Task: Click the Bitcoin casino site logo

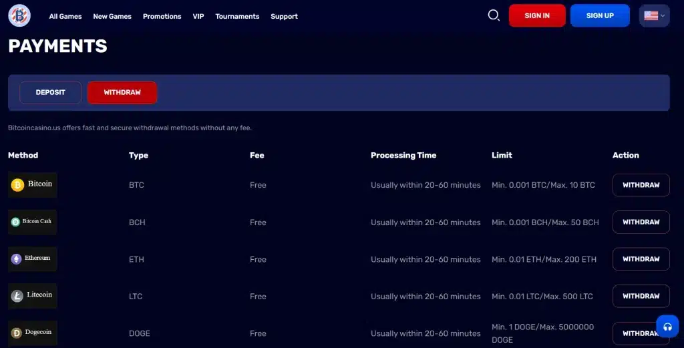Action: tap(19, 16)
